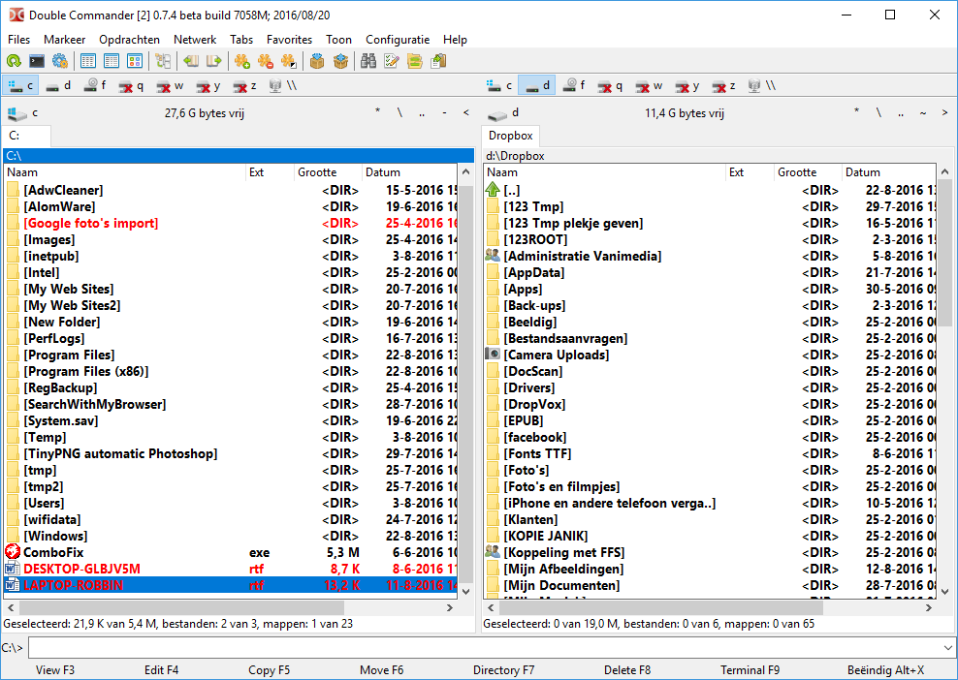Go back with the left arrow toolbar icon
This screenshot has width=958, height=680.
coord(191,61)
